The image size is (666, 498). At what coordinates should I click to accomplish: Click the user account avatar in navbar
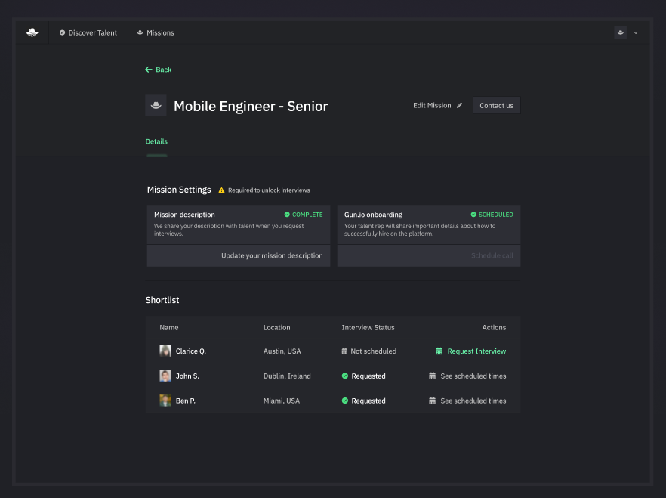point(620,32)
